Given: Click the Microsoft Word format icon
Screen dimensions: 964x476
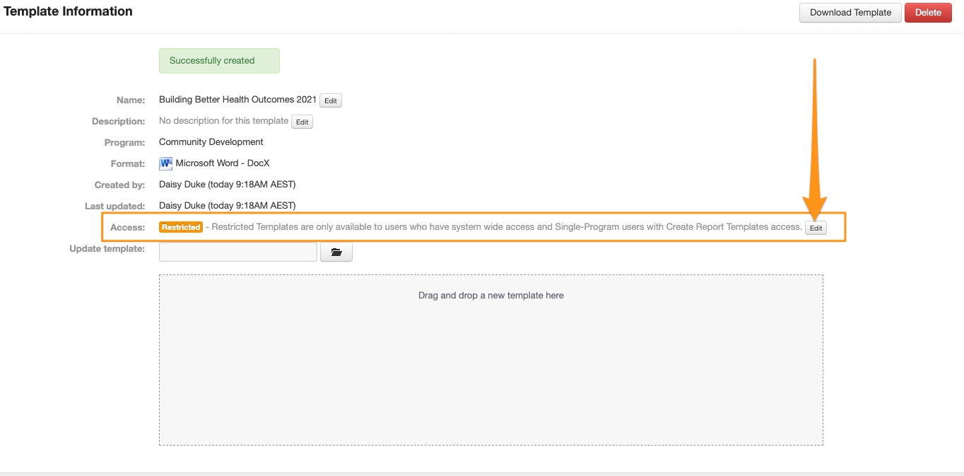Looking at the screenshot, I should pyautogui.click(x=166, y=163).
